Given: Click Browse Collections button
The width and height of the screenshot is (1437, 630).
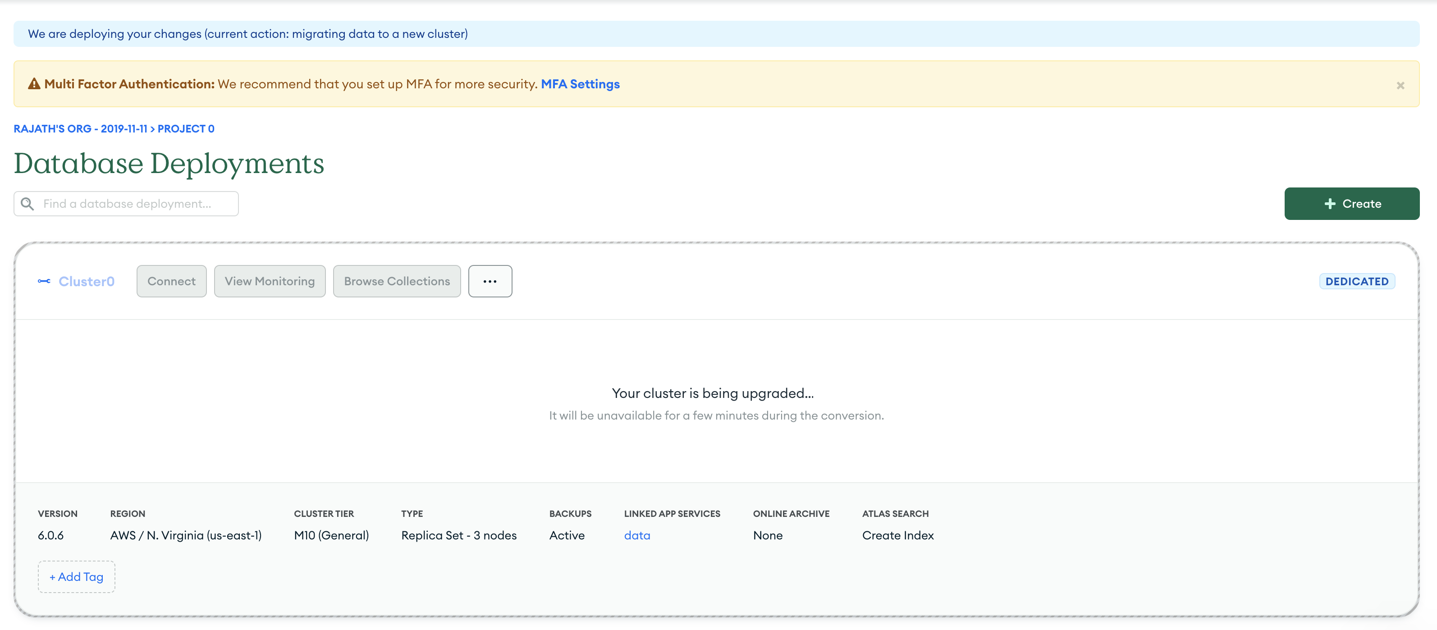Looking at the screenshot, I should tap(396, 281).
